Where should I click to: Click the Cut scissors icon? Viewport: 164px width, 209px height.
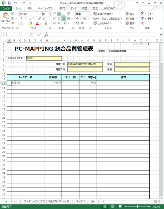(x=13, y=14)
